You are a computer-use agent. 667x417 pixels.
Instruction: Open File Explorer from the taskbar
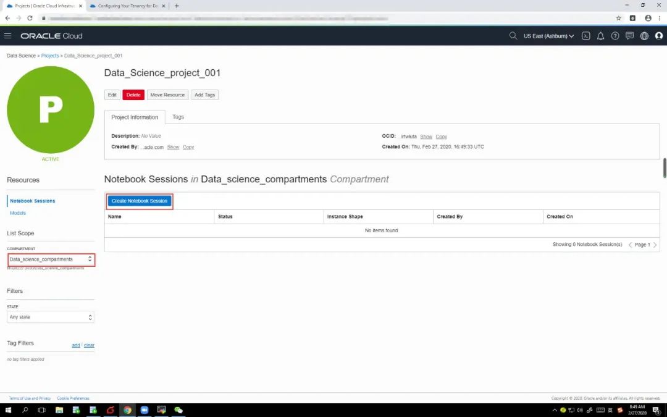point(59,410)
